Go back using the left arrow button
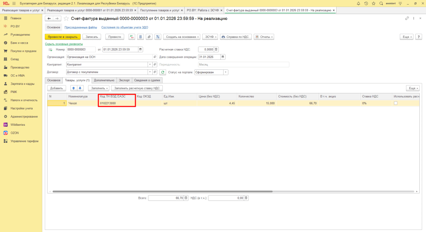This screenshot has height=232, width=426. click(49, 19)
